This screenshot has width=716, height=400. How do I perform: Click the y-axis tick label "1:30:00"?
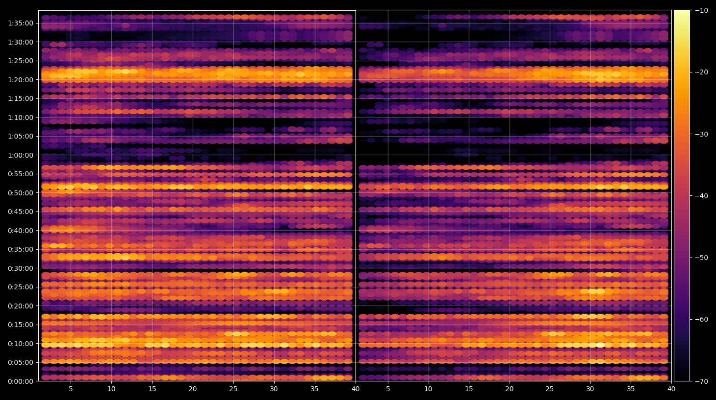[21, 42]
